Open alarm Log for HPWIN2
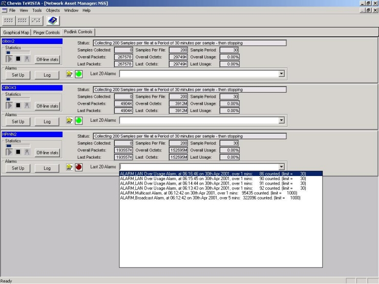379x284 pixels. (47, 168)
